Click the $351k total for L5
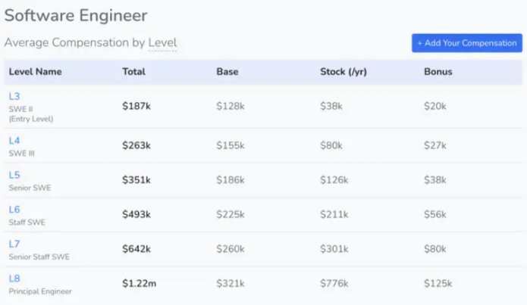Screen dimensions: 527x305 (136, 180)
